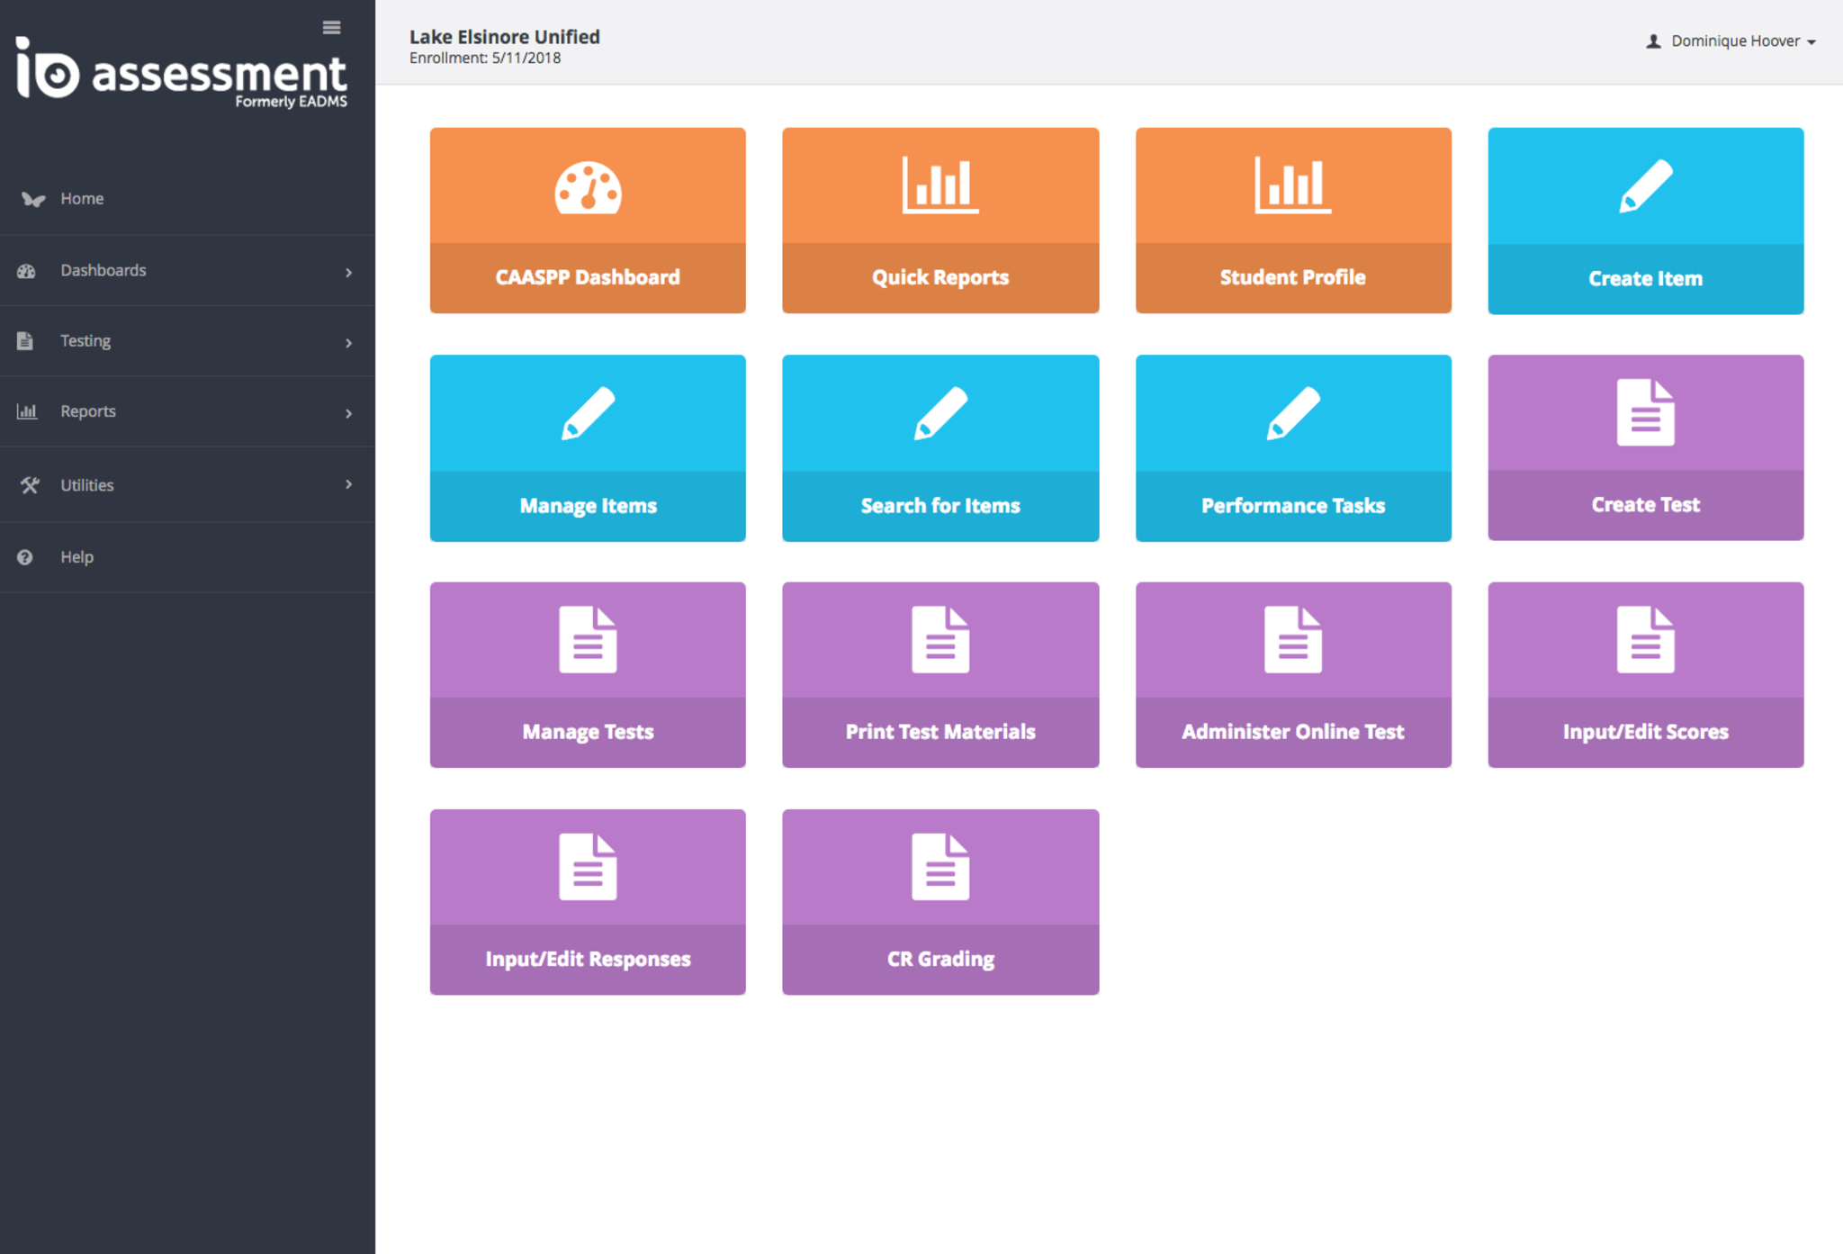Open the Create Item pencil tile

tap(1645, 221)
